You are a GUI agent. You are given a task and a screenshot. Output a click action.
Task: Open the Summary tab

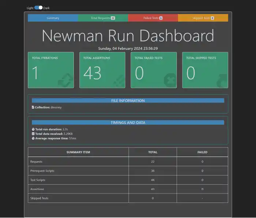coord(53,18)
